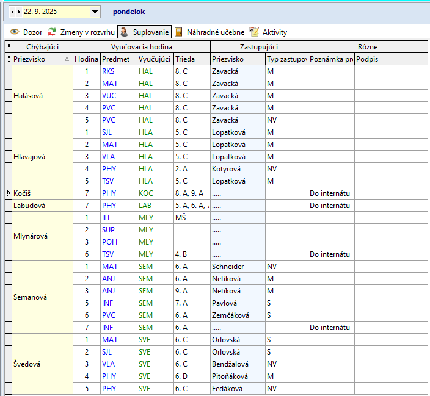Click the Typ zastupovania column header
Screen dimensions: 430x396
(286, 59)
